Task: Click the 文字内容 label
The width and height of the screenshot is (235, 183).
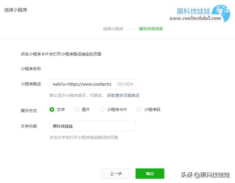Action: tap(29, 126)
